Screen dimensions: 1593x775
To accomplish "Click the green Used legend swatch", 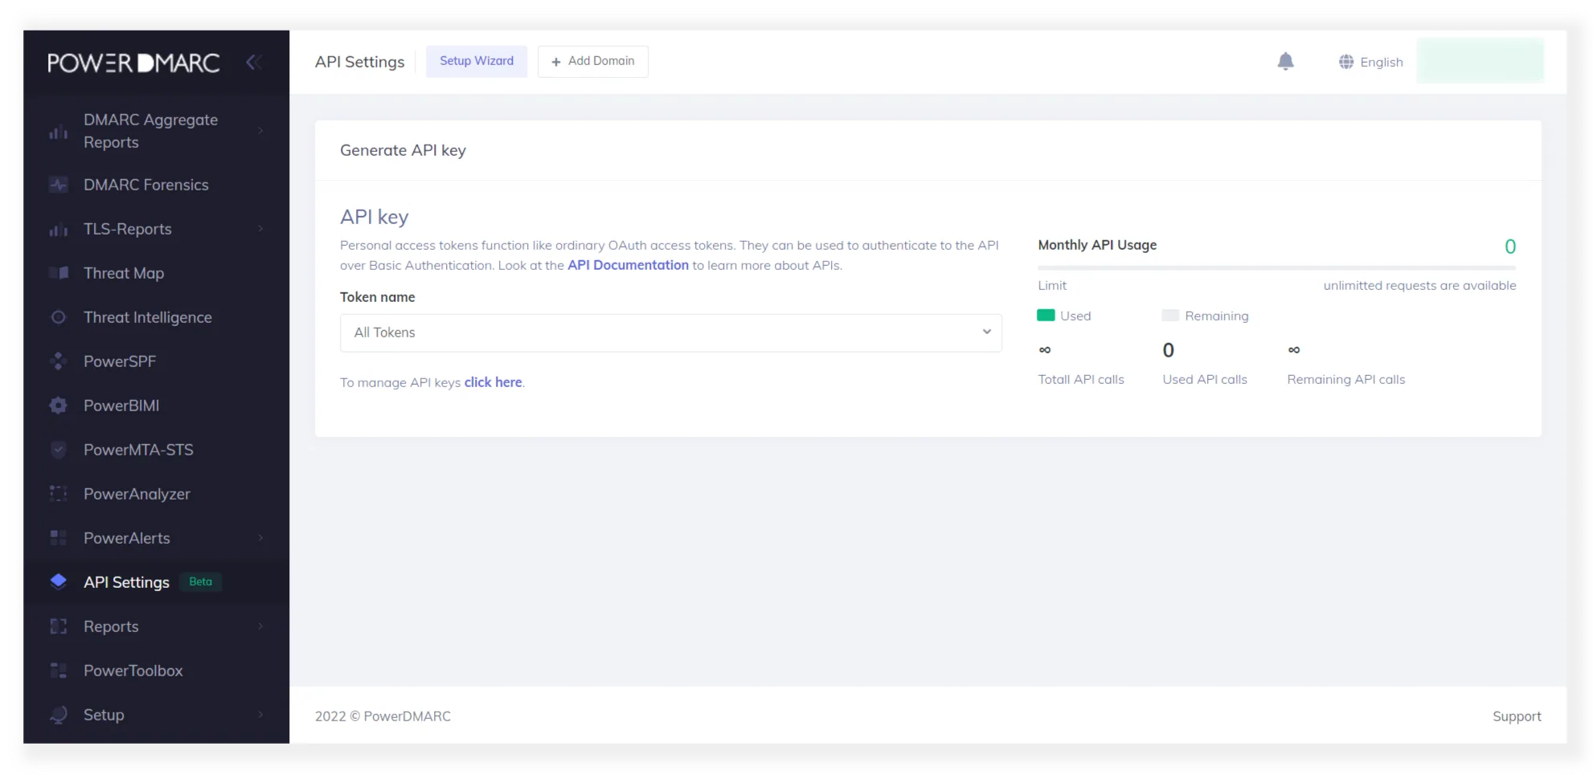I will click(x=1046, y=316).
